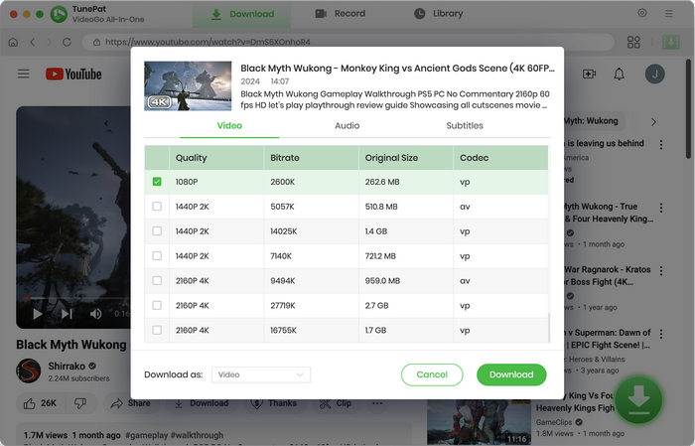Open the 'Download as' Video dropdown
The image size is (695, 446).
(261, 374)
